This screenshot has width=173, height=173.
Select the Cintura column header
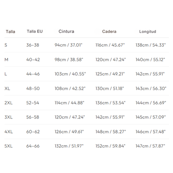point(67,31)
